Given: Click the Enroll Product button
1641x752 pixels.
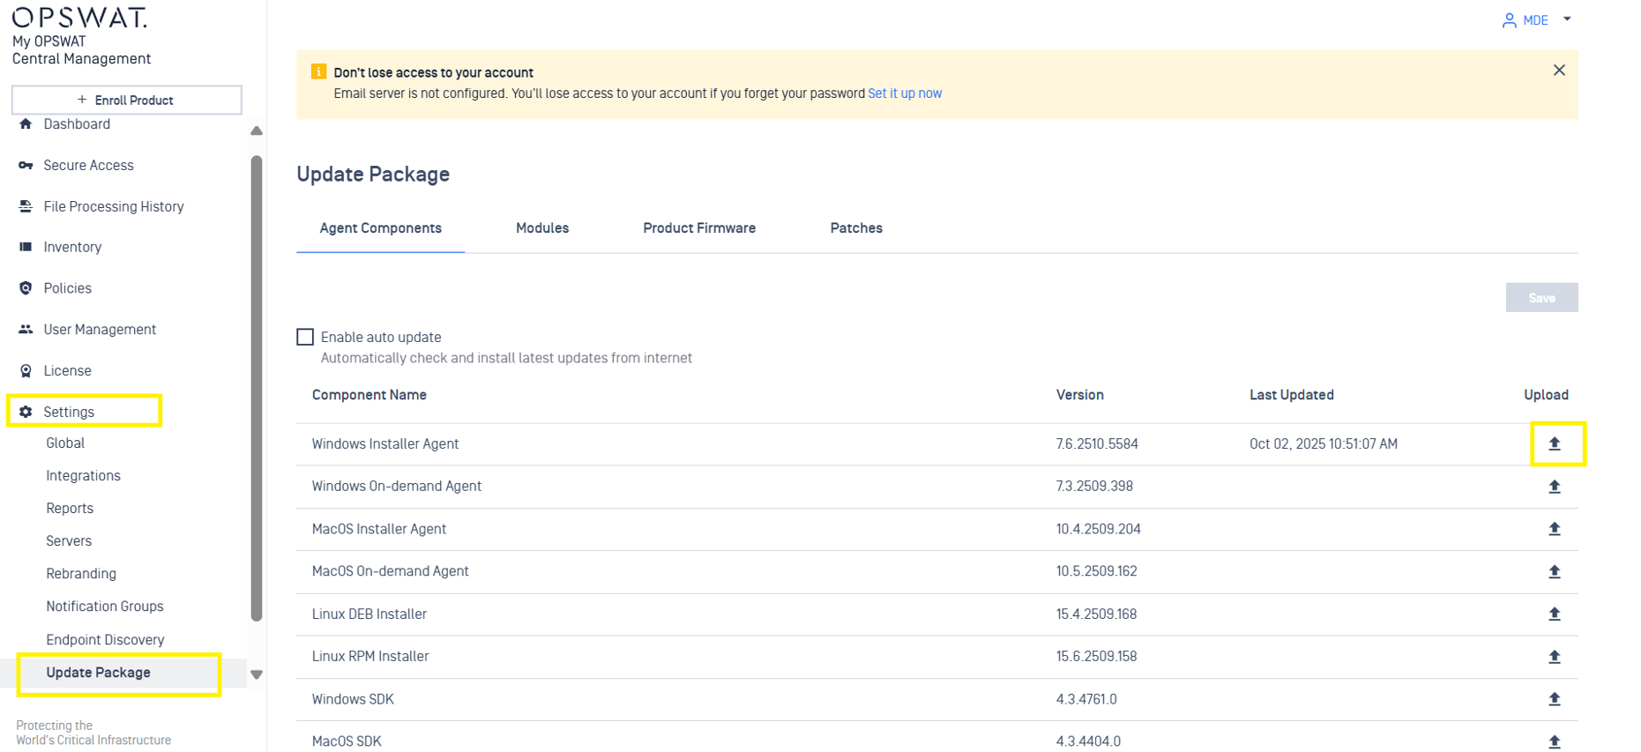Looking at the screenshot, I should (x=126, y=101).
